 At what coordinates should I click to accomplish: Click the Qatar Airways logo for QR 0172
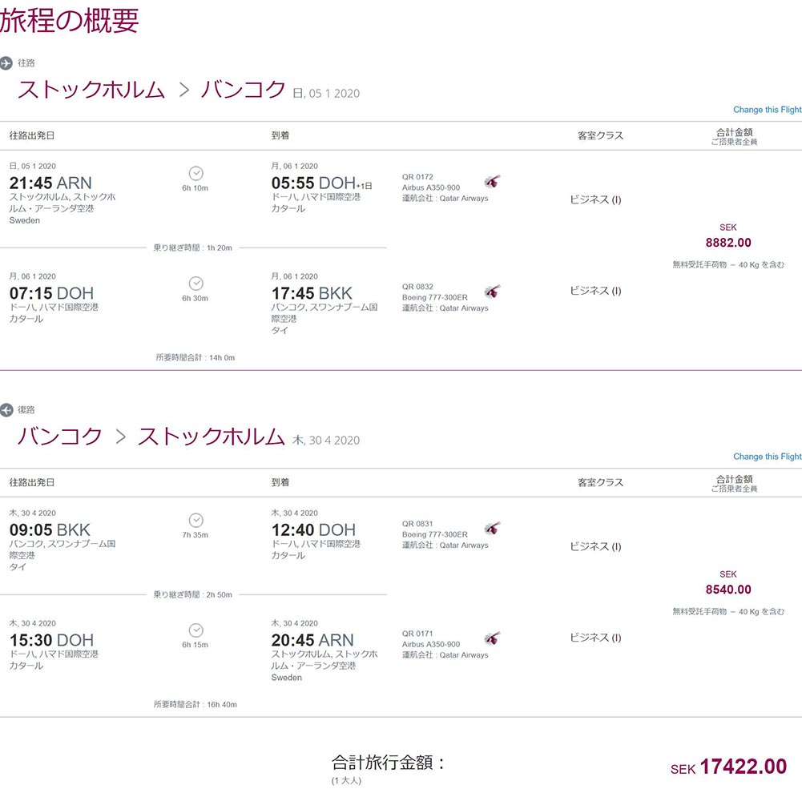[x=492, y=181]
